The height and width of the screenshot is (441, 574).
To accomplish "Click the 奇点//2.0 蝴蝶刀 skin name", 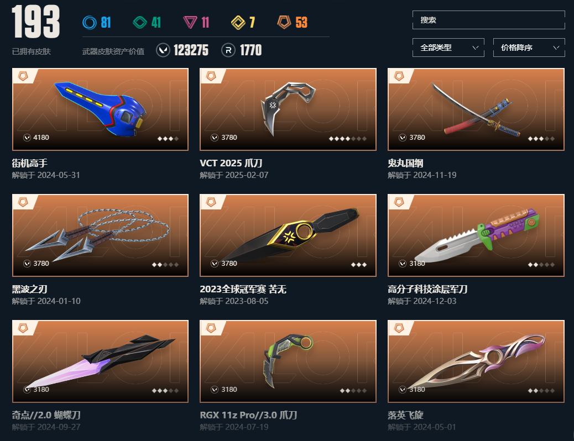I will point(46,415).
